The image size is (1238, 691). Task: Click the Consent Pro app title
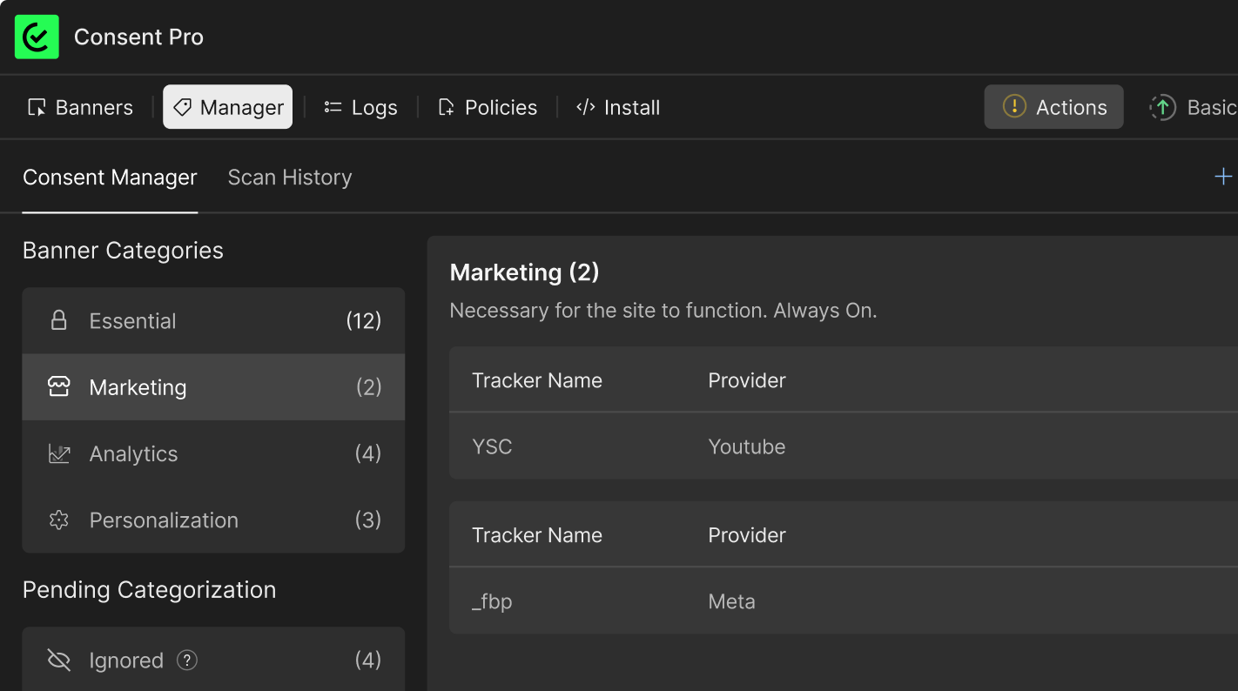click(138, 37)
